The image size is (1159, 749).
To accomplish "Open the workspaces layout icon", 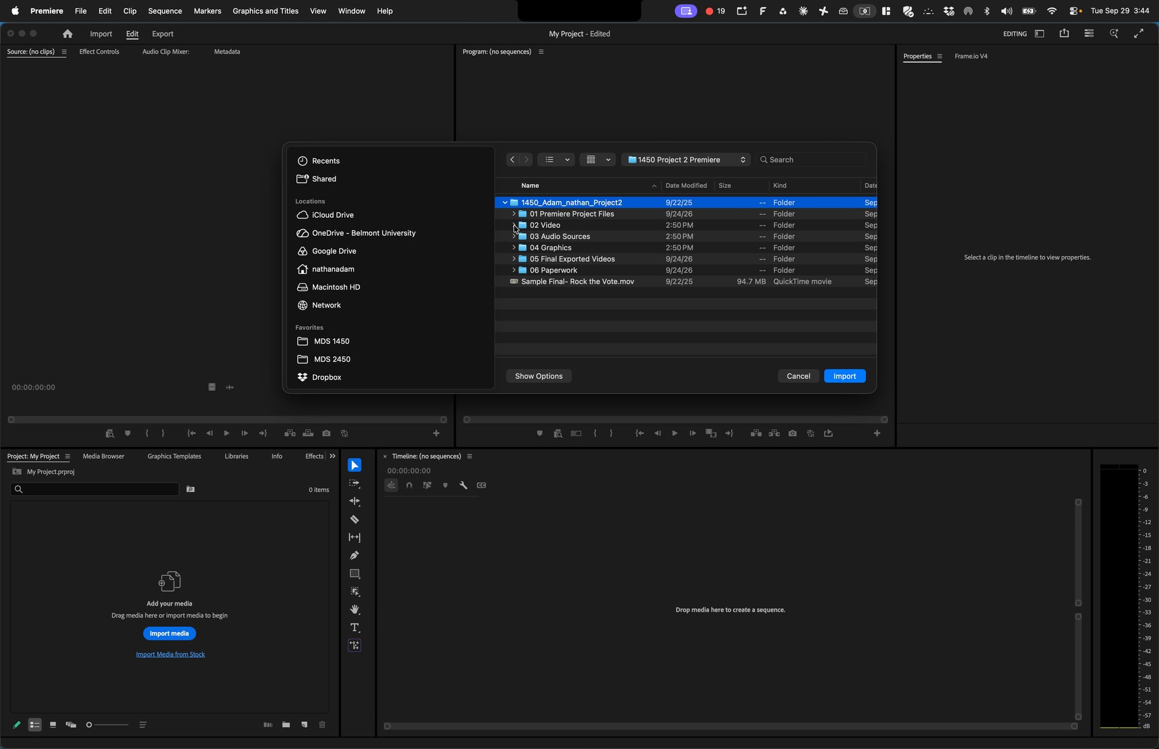I will [x=1040, y=34].
